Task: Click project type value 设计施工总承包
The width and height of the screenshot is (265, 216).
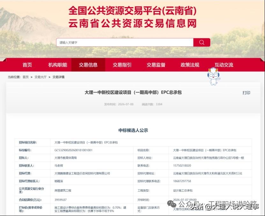Action: pos(183,190)
